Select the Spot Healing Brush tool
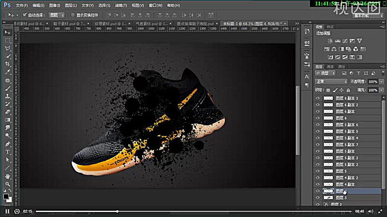 coord(7,81)
